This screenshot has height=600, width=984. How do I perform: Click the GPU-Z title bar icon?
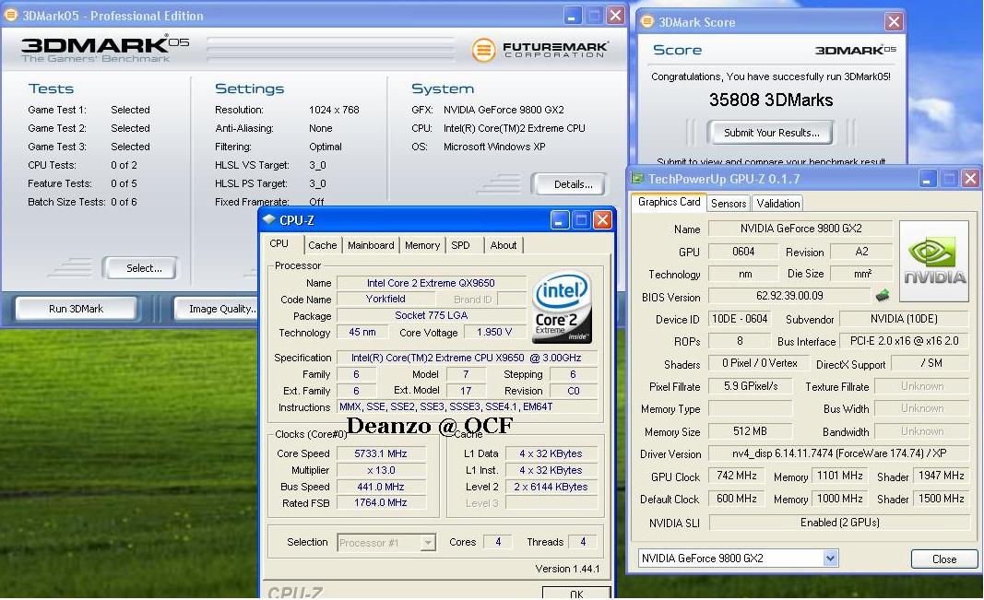pos(637,179)
